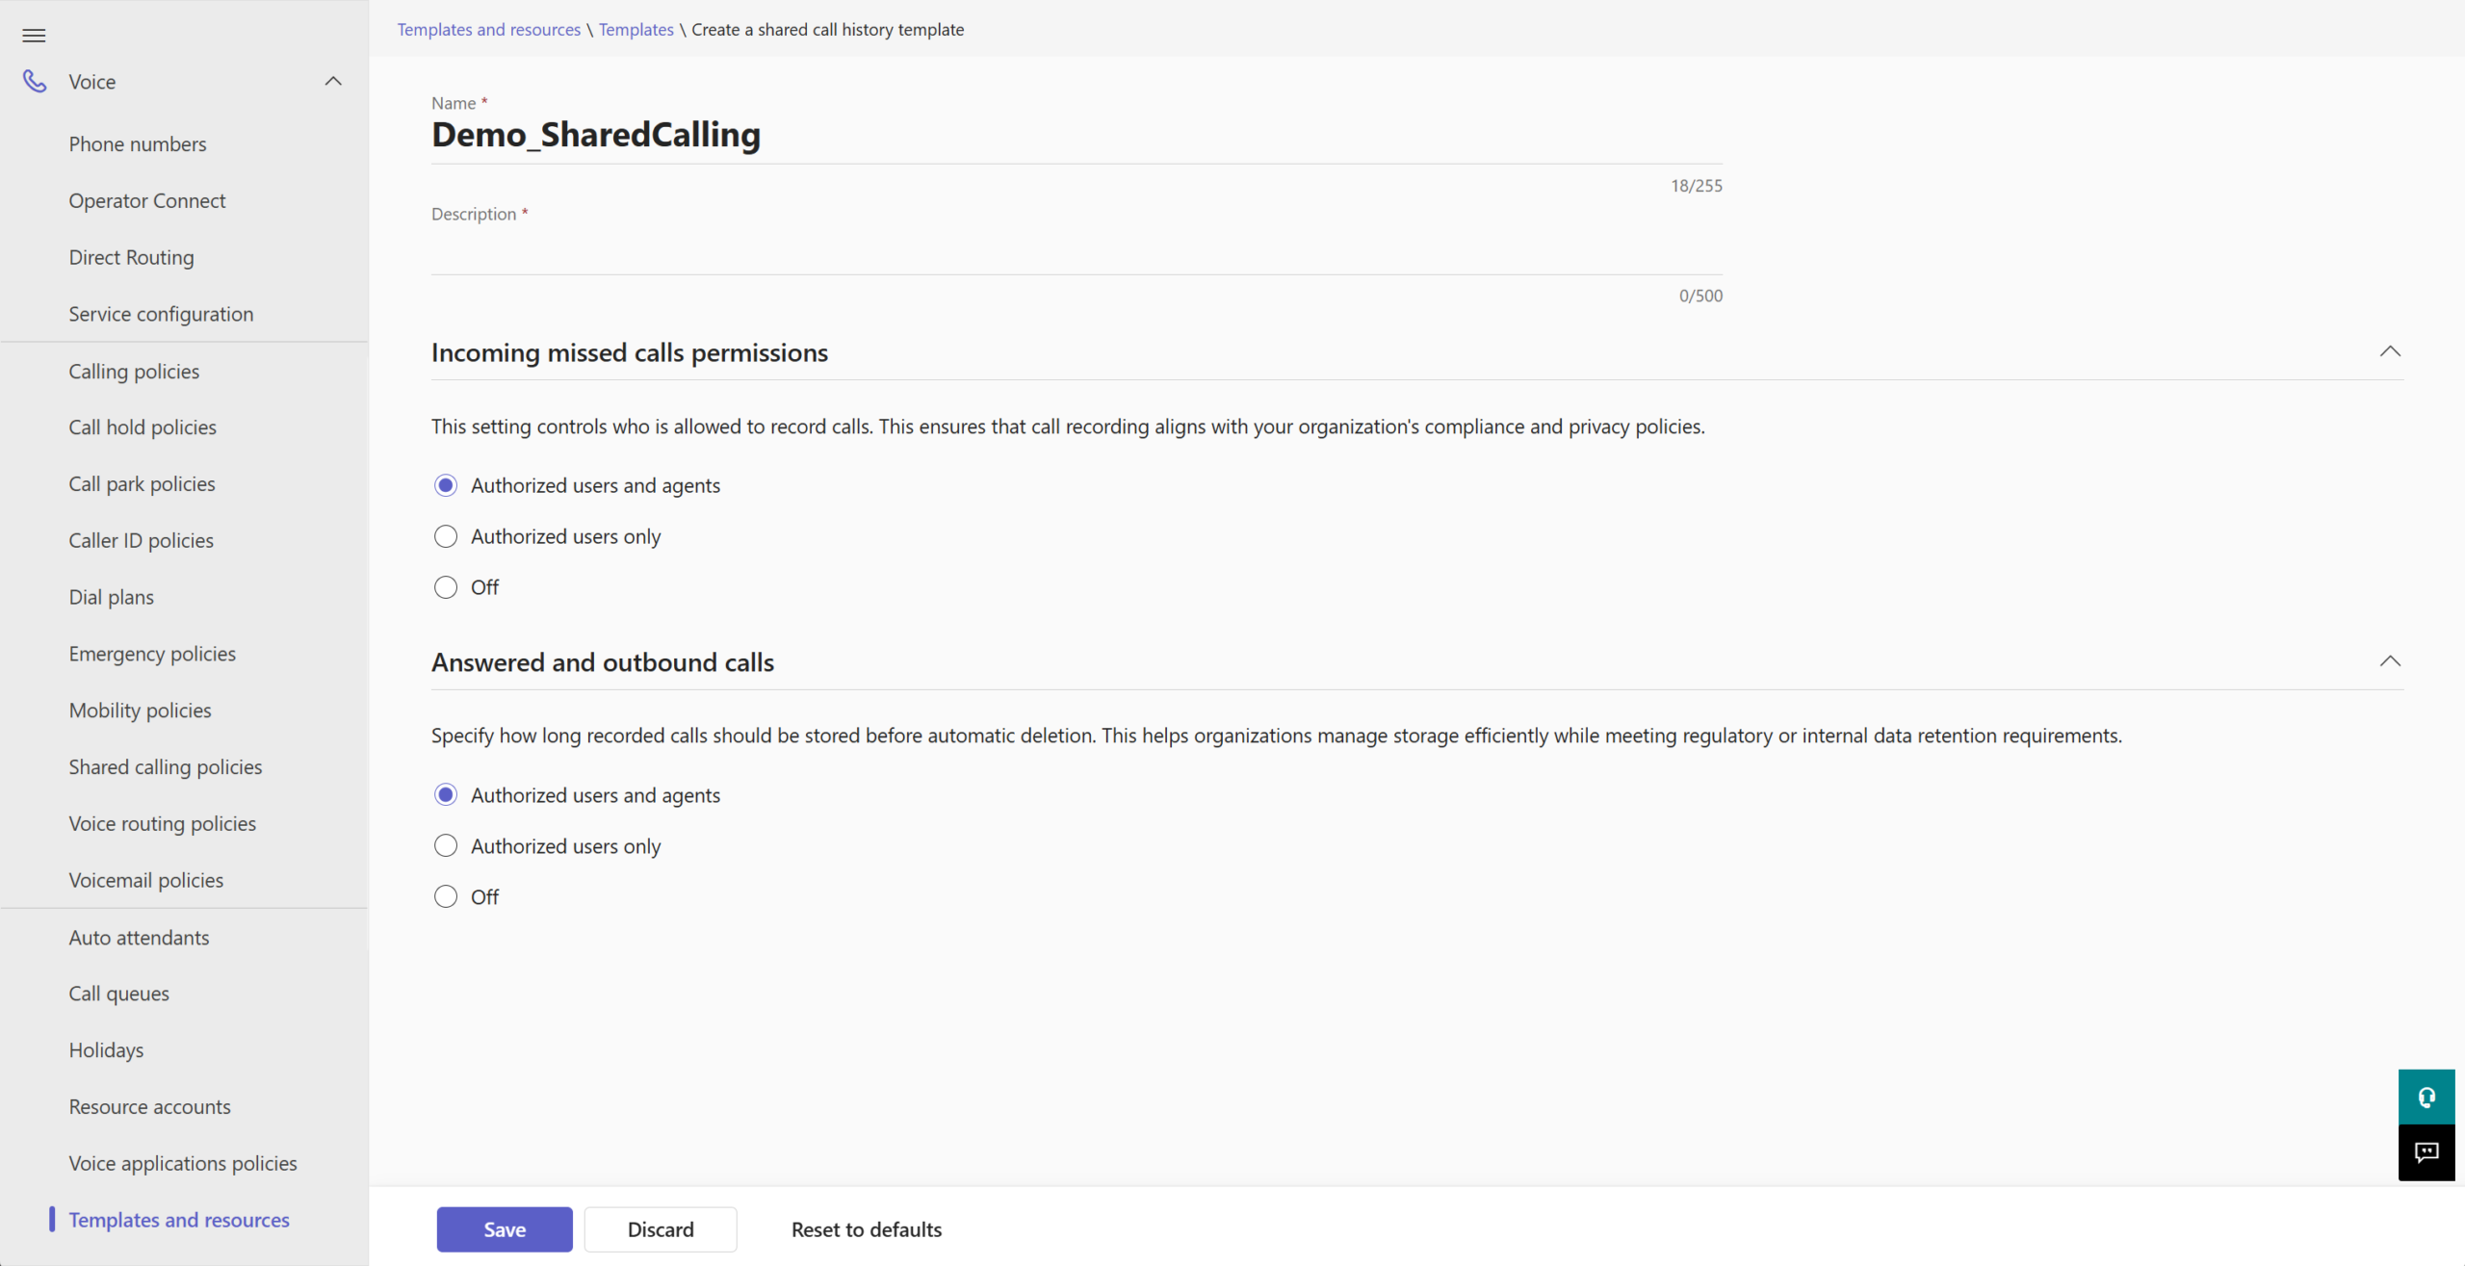
Task: Click the Save button
Action: pos(504,1229)
